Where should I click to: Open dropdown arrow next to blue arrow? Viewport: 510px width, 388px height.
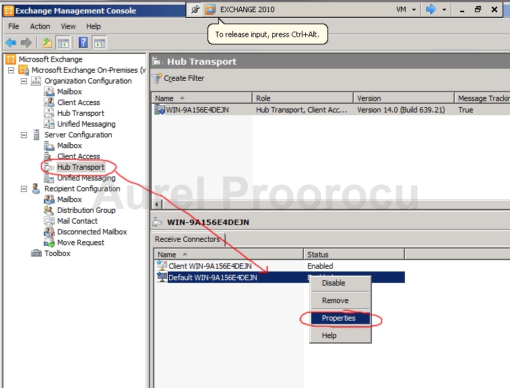click(444, 9)
